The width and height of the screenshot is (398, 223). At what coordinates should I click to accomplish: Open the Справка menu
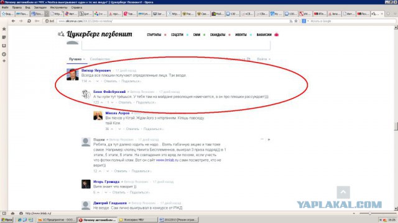(x=76, y=7)
